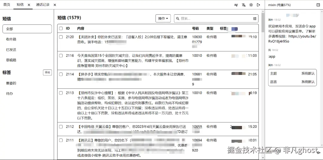323x160 pixels.
Task: Open the 操作 dropdown menu
Action: [163, 19]
